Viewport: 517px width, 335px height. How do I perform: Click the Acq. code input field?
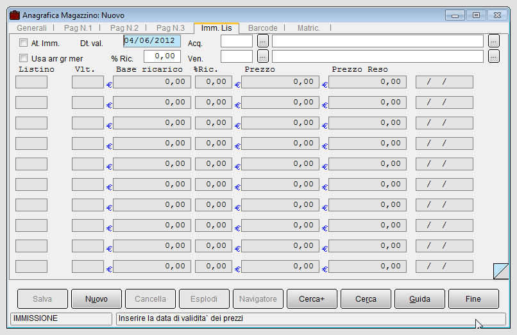(237, 41)
